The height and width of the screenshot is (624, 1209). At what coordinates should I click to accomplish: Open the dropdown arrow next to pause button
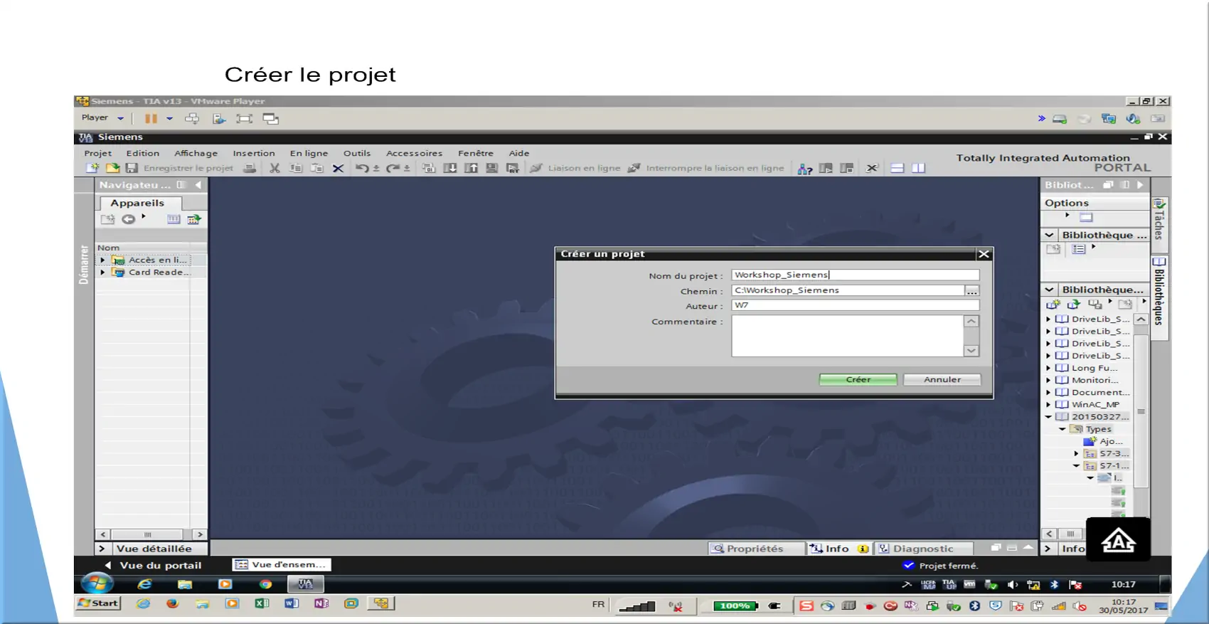coord(169,119)
